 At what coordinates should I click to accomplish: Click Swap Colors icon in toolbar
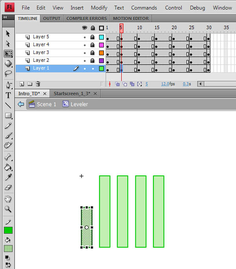(8, 265)
